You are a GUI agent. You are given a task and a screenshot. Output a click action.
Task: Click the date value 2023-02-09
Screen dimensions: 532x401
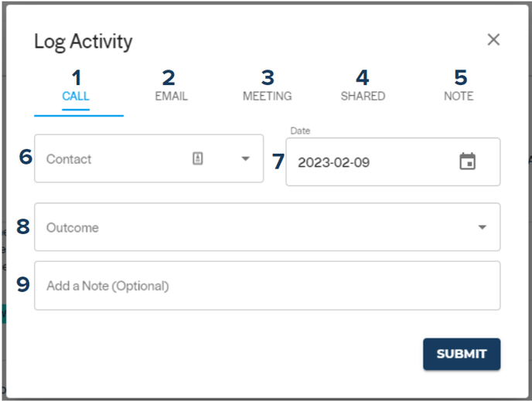click(x=333, y=162)
